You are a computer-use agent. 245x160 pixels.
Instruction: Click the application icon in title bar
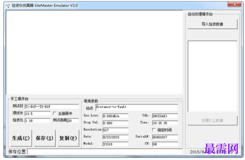click(x=8, y=5)
